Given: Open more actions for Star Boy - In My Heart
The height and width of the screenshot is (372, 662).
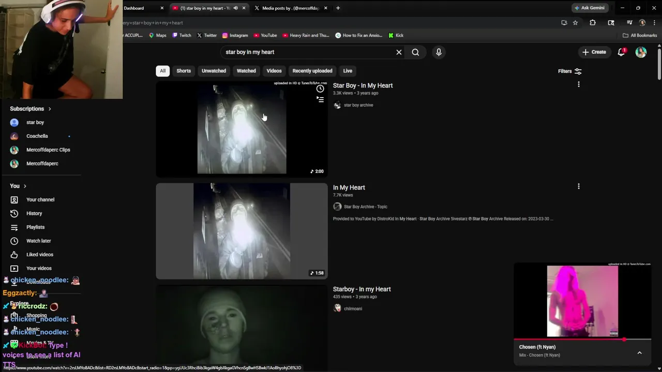Looking at the screenshot, I should (579, 84).
